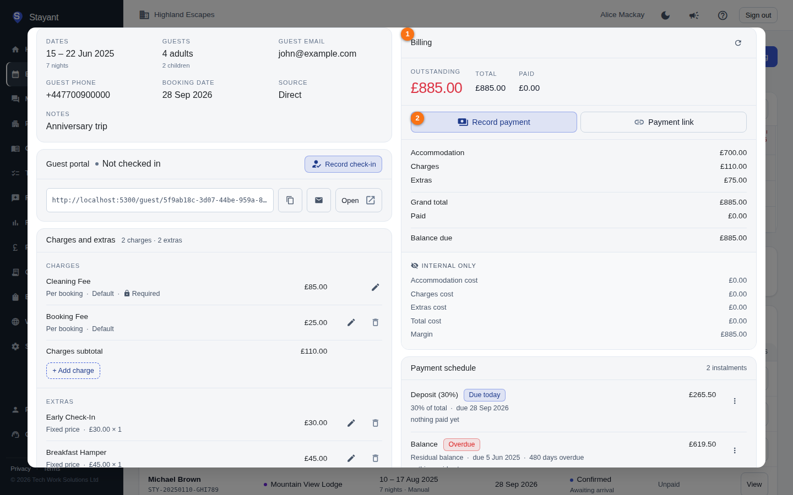The height and width of the screenshot is (495, 793).
Task: Click the Highland Escapes building icon
Action: coord(144,15)
